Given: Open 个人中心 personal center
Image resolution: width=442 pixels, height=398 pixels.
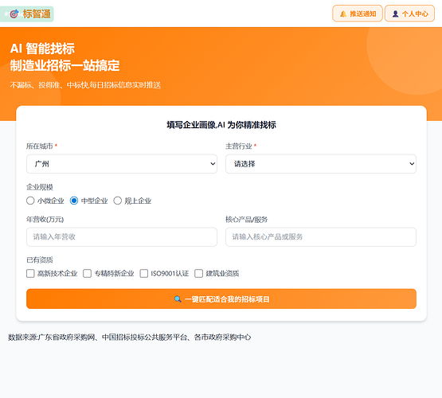Looking at the screenshot, I should tap(409, 14).
